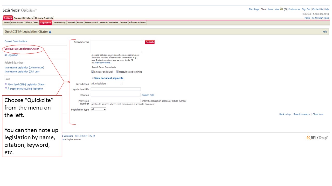Open À propos de QuickCITE législation link
This screenshot has width=332, height=186.
tap(25, 89)
